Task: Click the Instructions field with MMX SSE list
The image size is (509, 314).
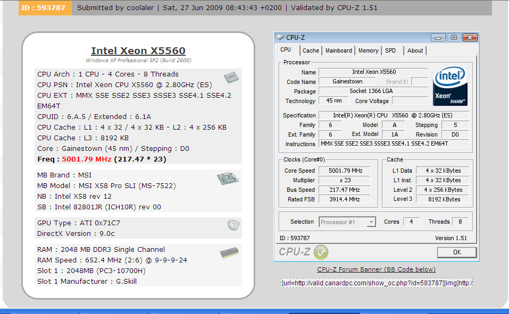Action: click(x=394, y=143)
